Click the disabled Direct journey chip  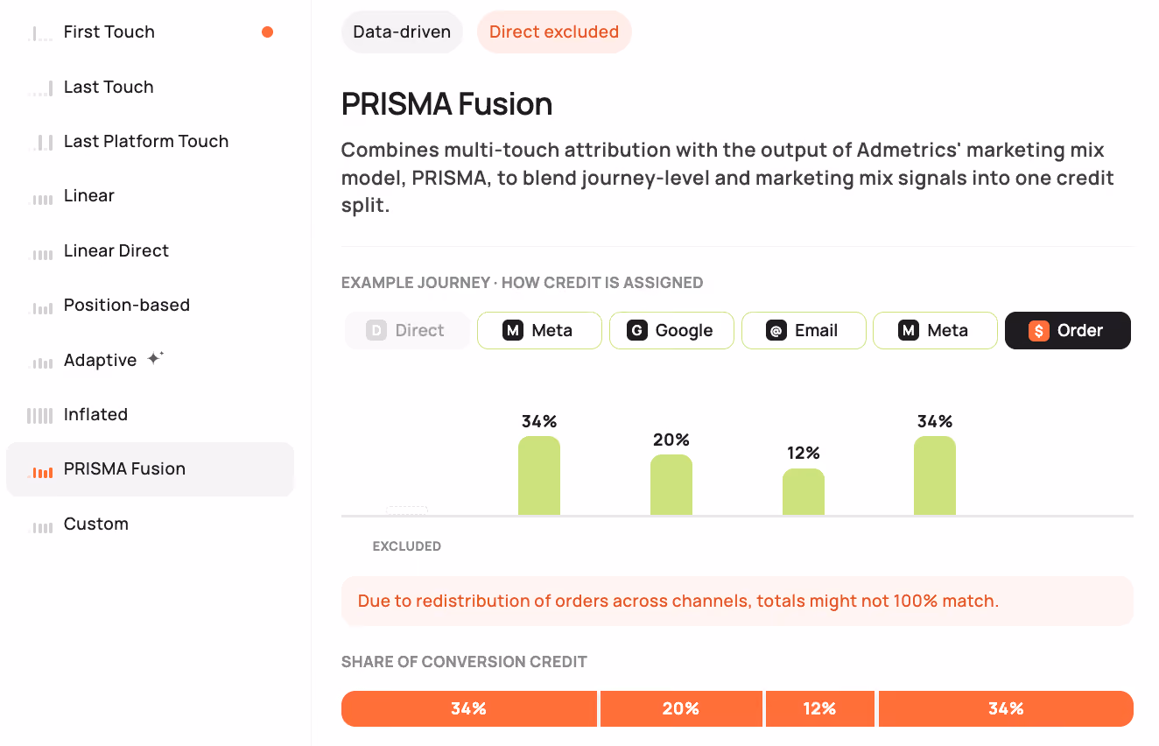pyautogui.click(x=407, y=331)
